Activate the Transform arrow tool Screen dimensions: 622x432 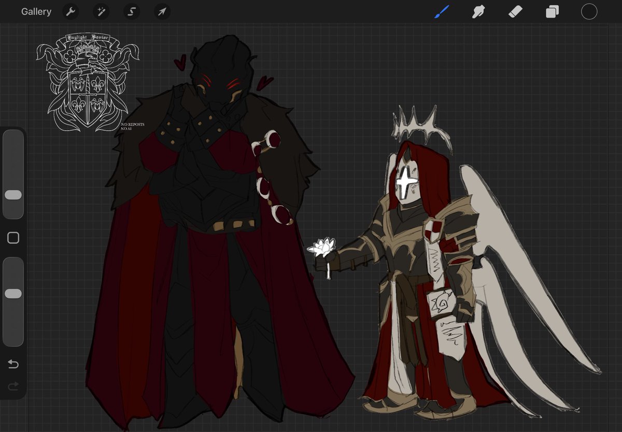point(162,11)
